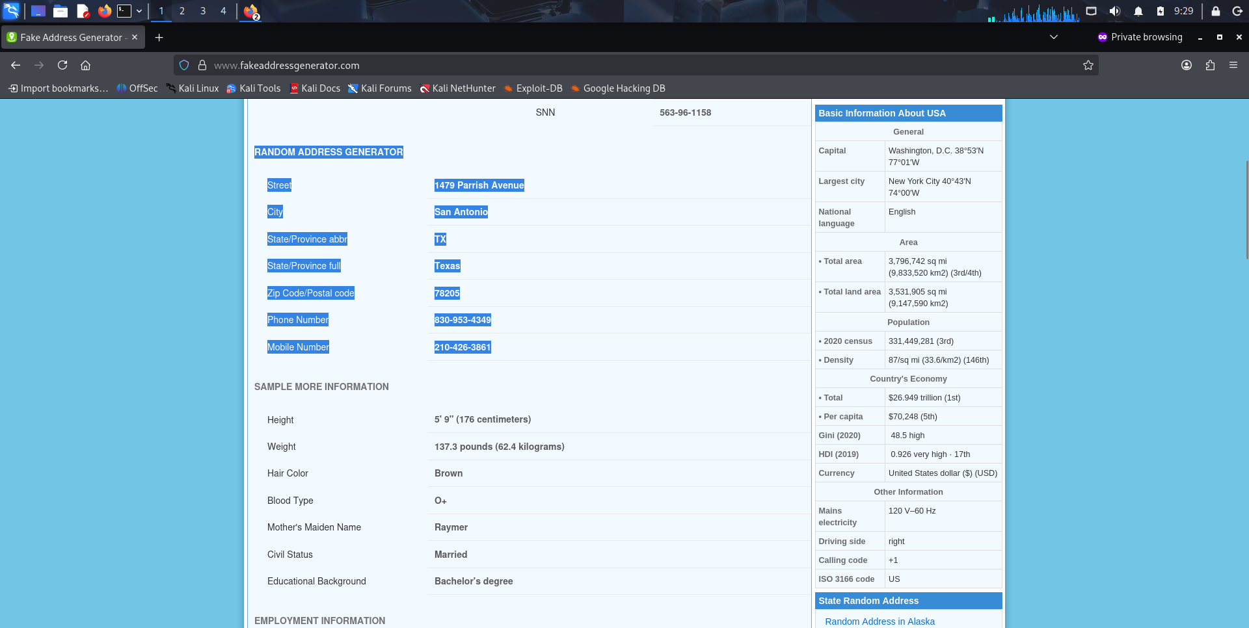The width and height of the screenshot is (1249, 628).
Task: Switch to workspace 2
Action: [x=182, y=11]
